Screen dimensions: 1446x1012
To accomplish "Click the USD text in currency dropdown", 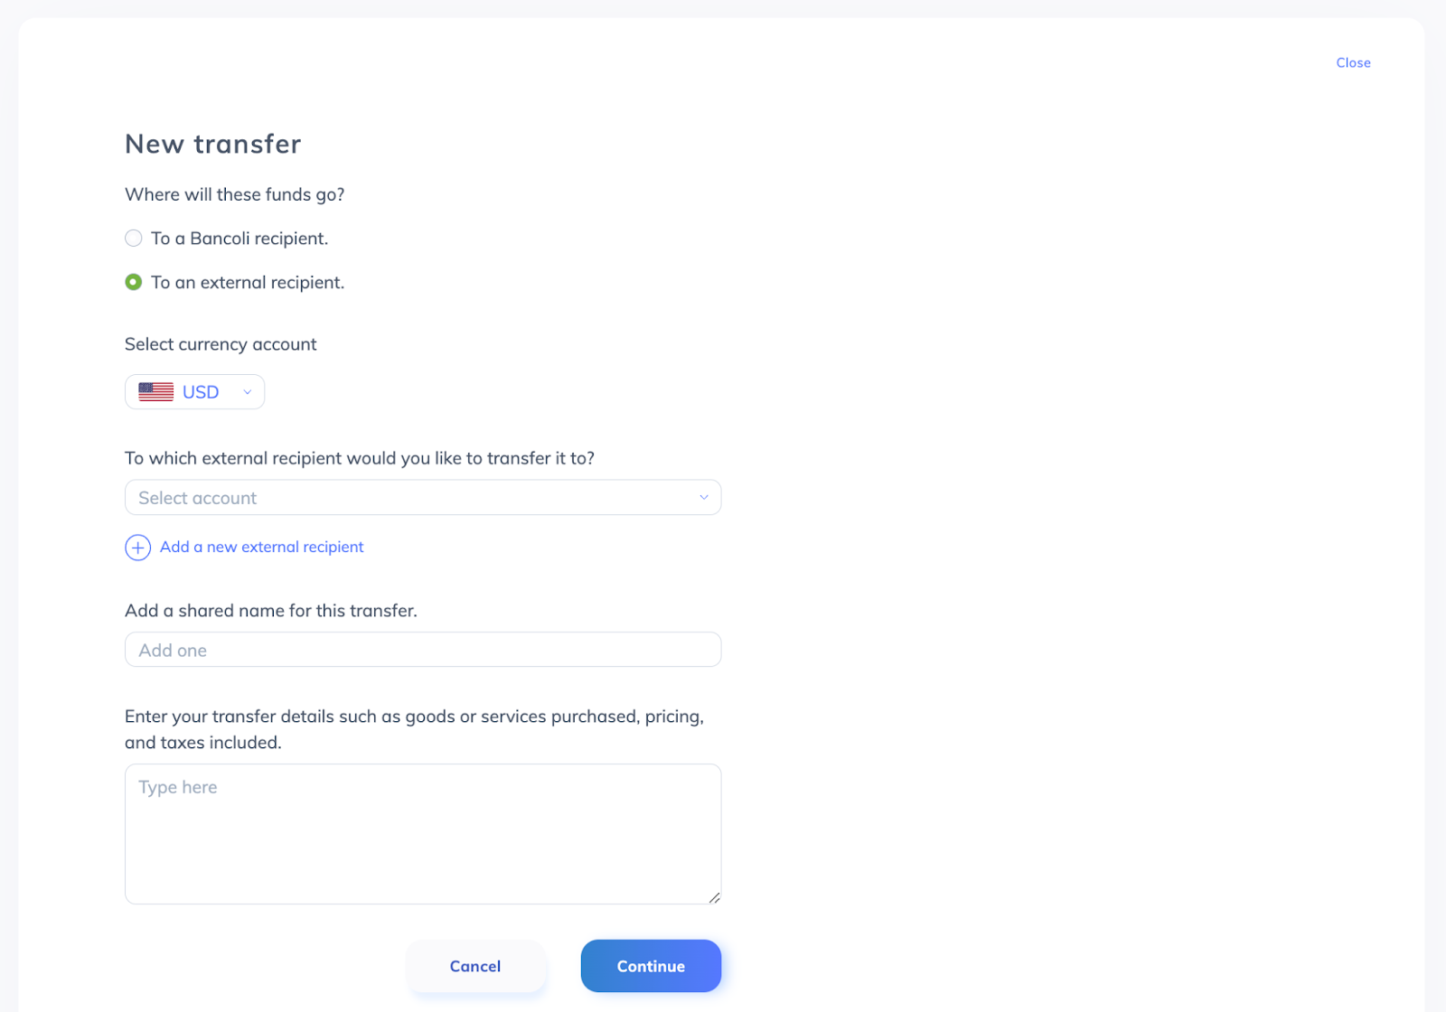I will pyautogui.click(x=201, y=392).
